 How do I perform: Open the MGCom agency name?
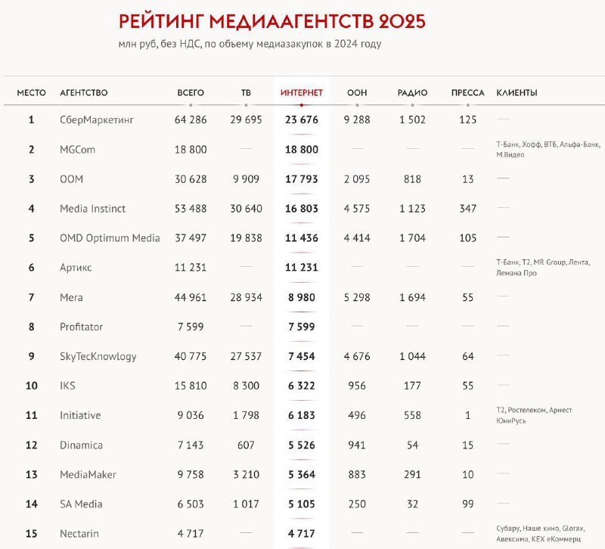(x=78, y=149)
